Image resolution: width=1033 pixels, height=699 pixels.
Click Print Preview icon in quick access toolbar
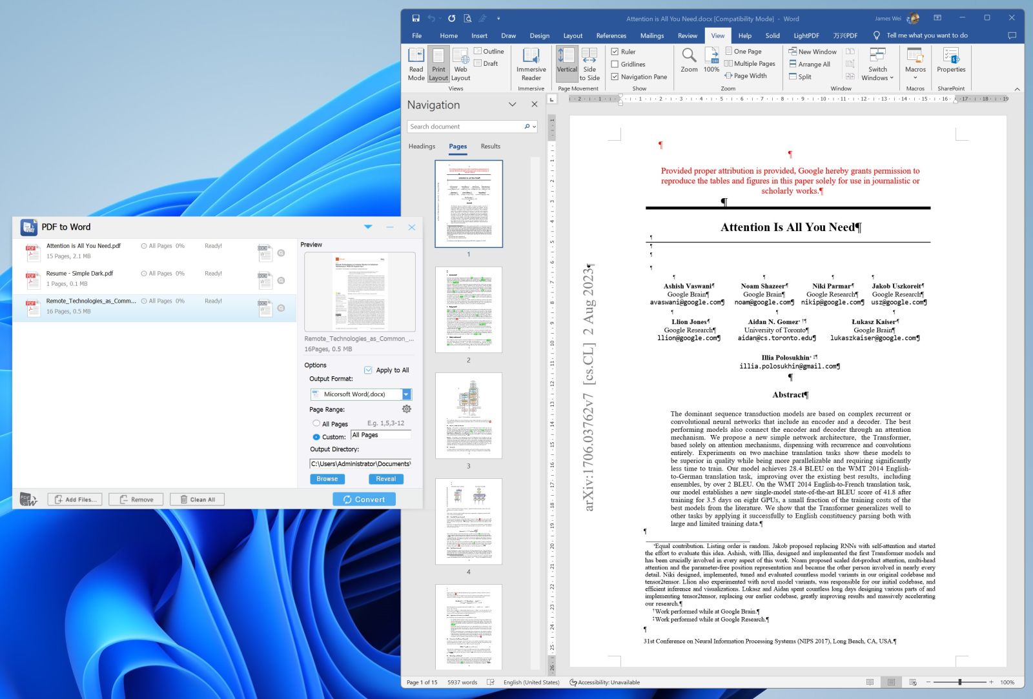(x=467, y=18)
